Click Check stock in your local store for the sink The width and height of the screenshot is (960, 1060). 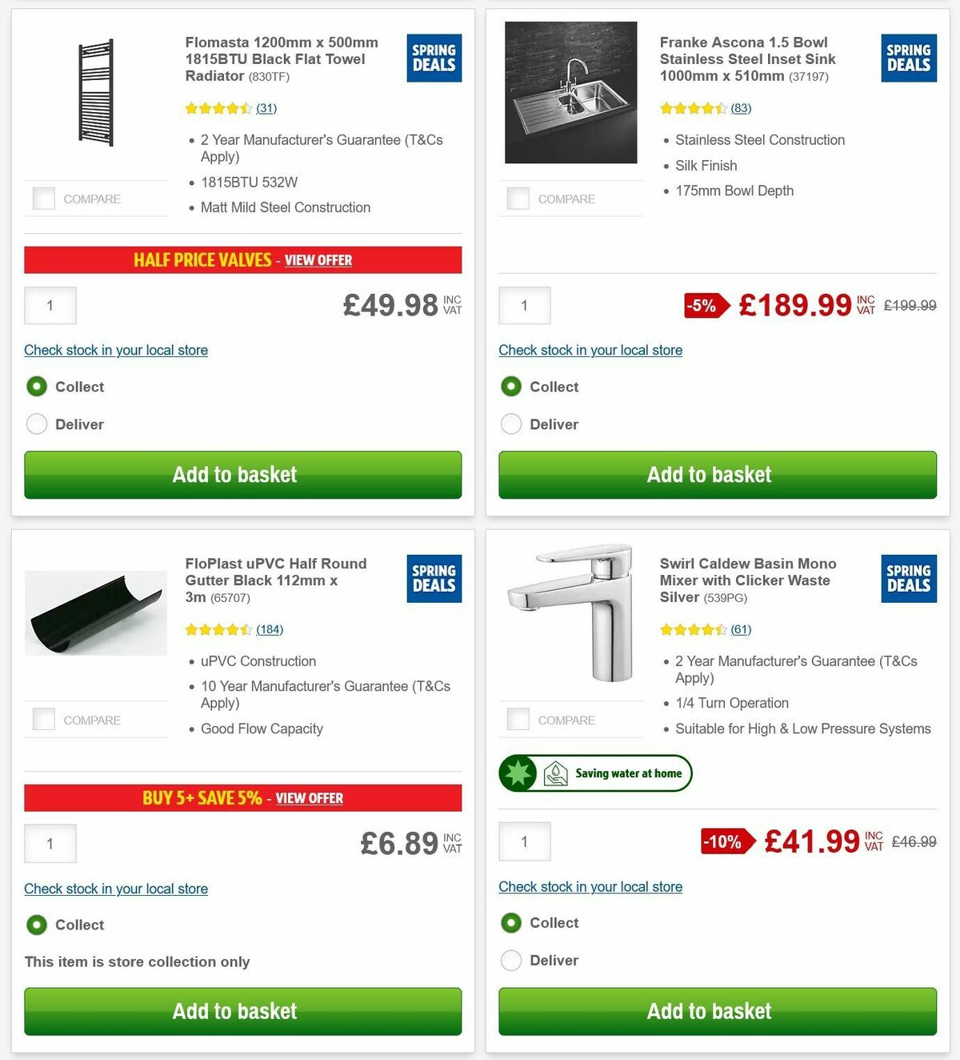point(590,350)
